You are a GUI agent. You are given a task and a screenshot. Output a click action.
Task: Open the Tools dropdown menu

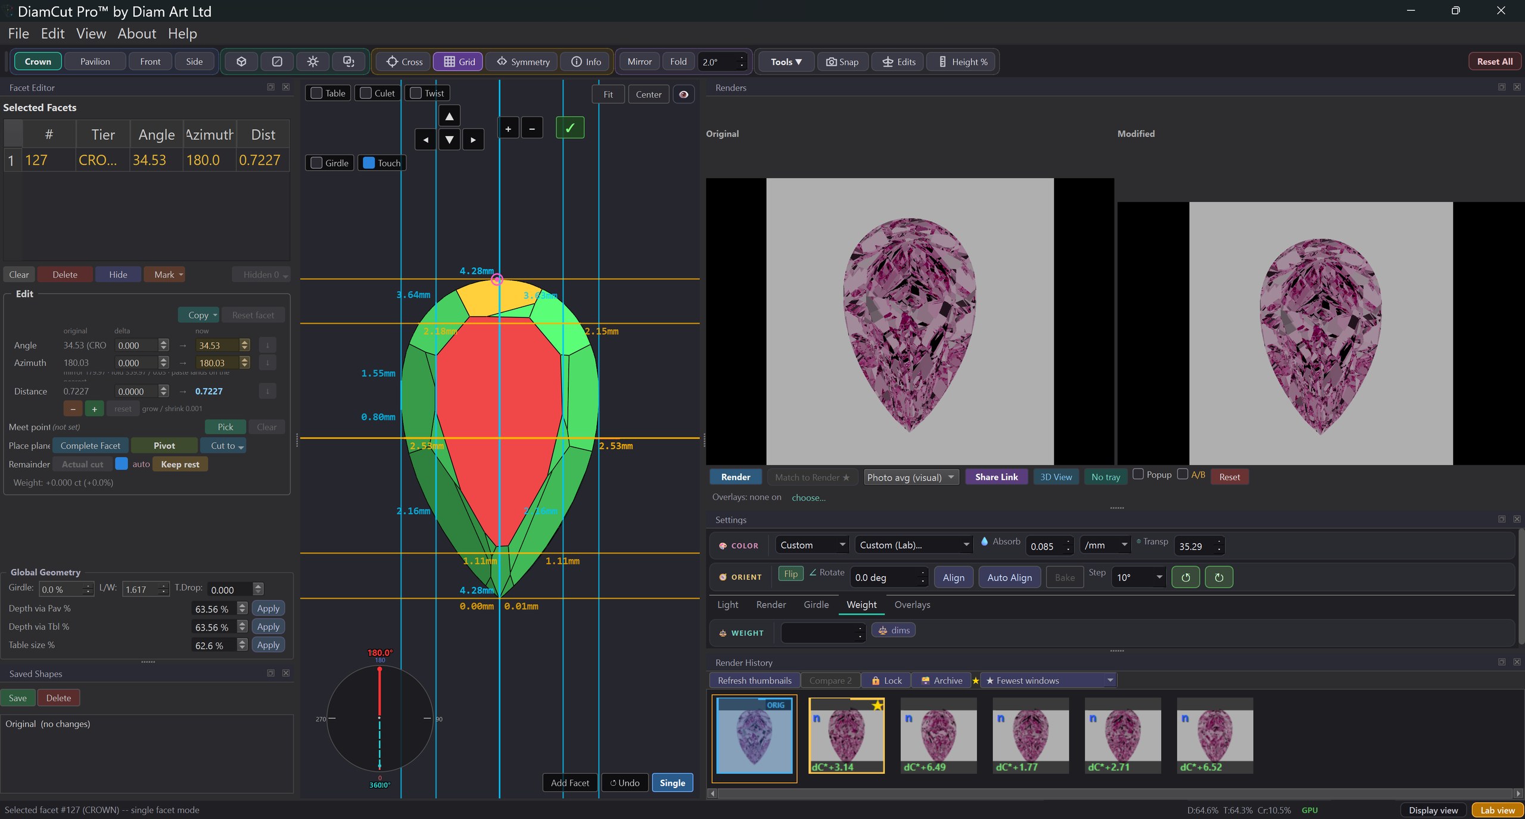click(786, 61)
